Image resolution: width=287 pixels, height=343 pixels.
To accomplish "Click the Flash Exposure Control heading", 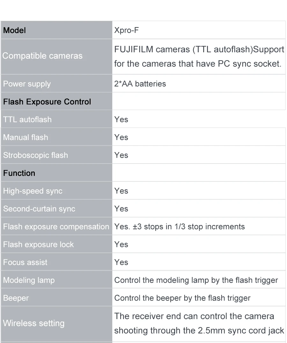I will click(47, 102).
